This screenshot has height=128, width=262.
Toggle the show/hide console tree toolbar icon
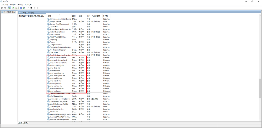pyautogui.click(x=9, y=8)
